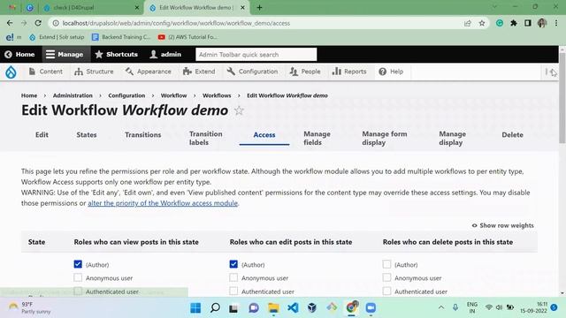Open the Configuration admin menu

coord(252,72)
